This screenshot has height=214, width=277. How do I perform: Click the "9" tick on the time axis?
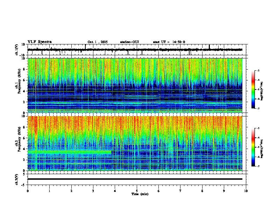[x=224, y=191]
